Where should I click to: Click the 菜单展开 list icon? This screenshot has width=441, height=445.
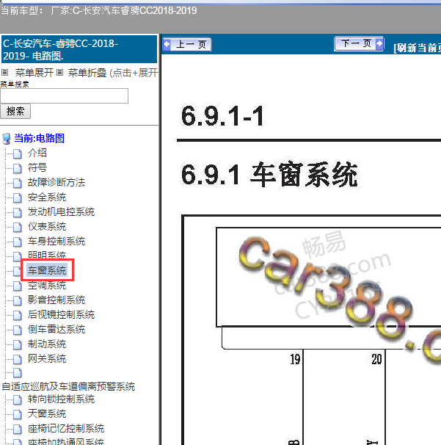point(5,73)
